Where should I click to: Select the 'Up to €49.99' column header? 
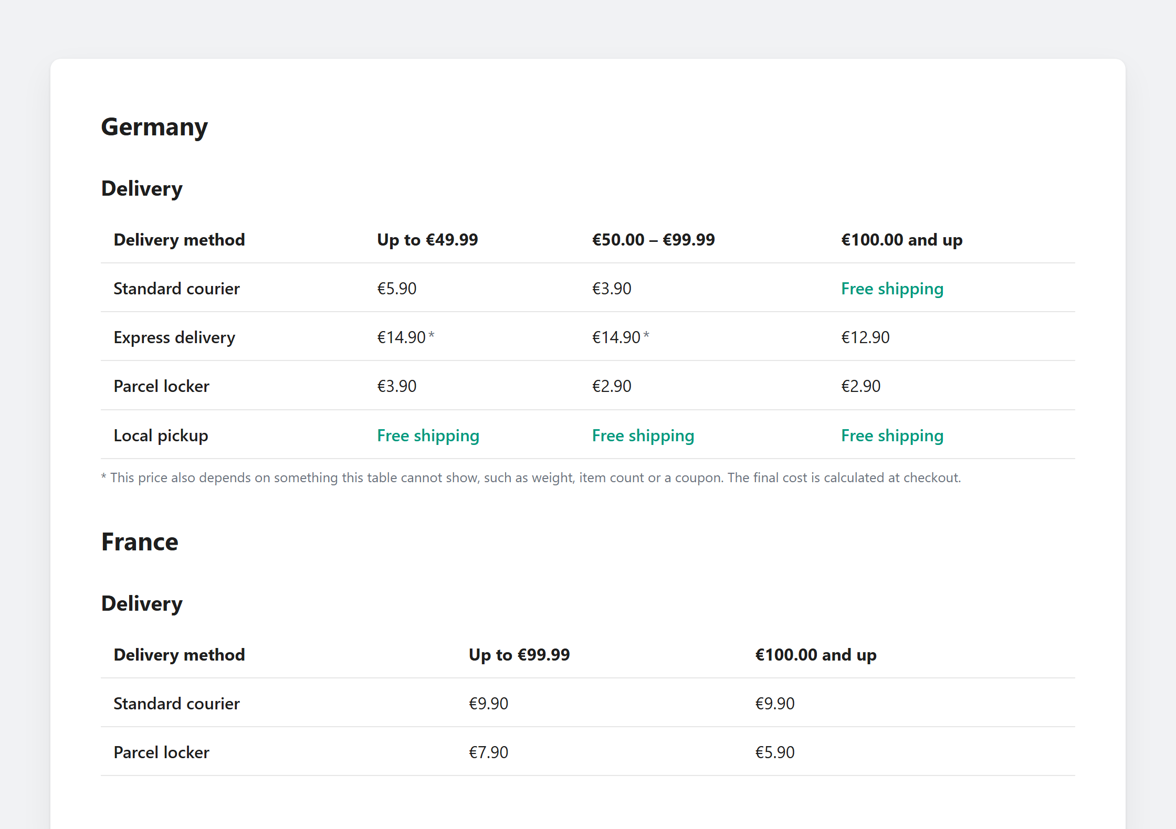point(427,240)
